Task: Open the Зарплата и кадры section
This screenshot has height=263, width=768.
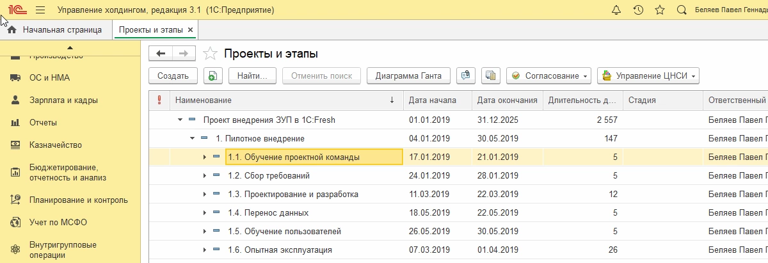Action: [63, 100]
